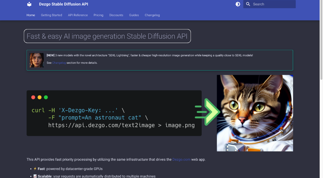Click the search magnifier icon

pyautogui.click(x=248, y=4)
